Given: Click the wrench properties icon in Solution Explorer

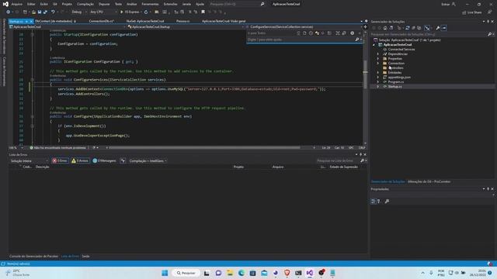Looking at the screenshot, I should 438,28.
